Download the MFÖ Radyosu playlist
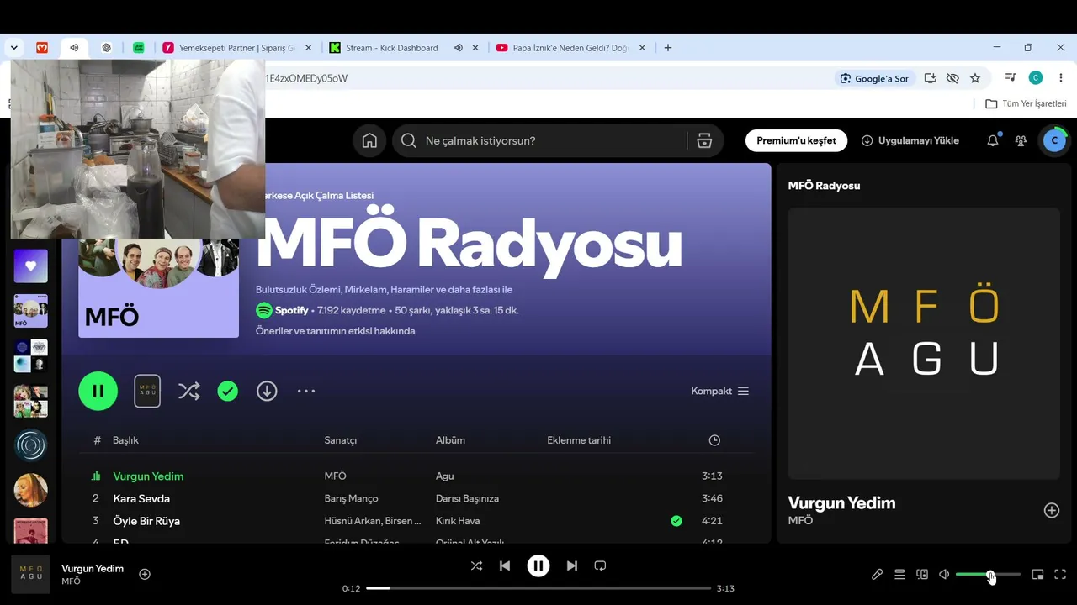 (267, 391)
